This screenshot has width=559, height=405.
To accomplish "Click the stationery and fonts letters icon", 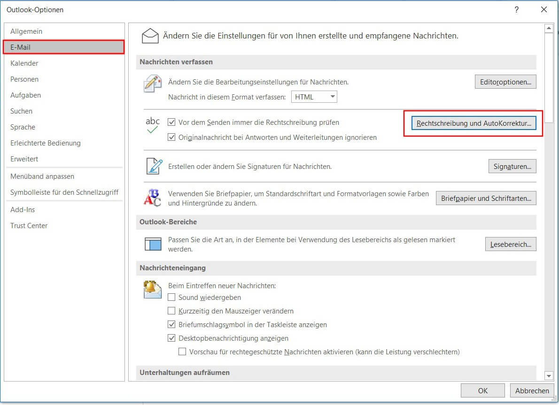I will click(153, 198).
